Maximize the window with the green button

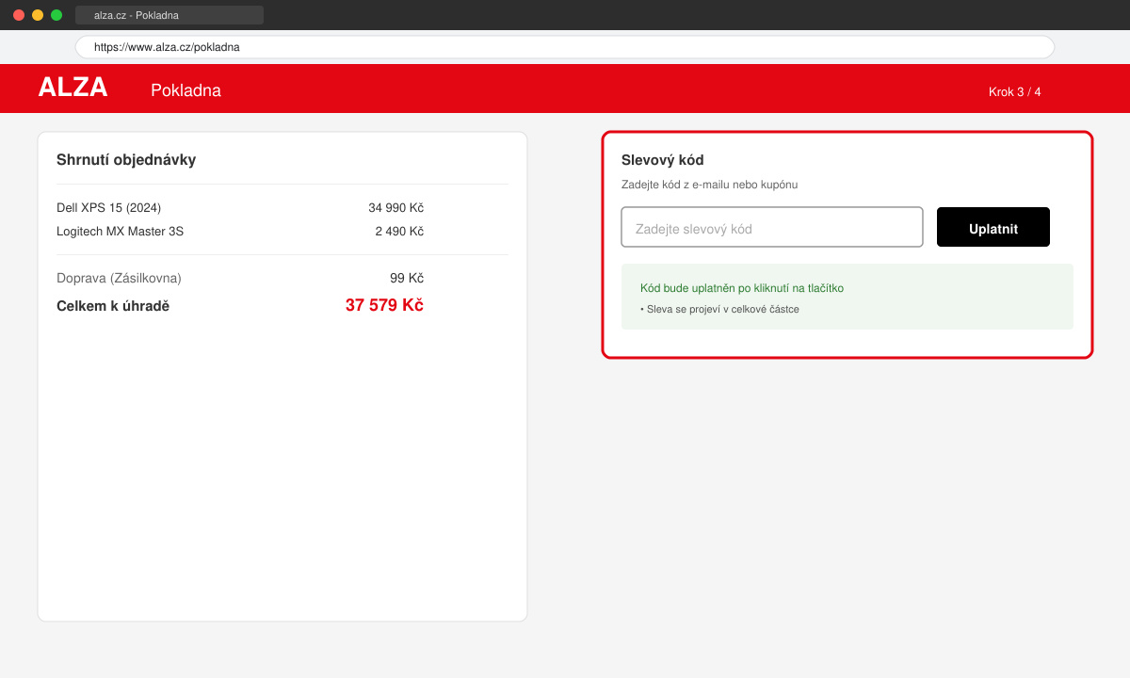[x=56, y=15]
